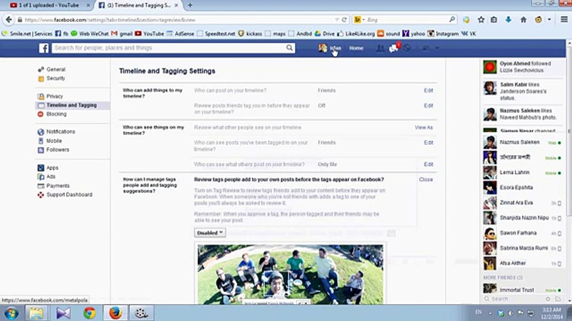Click the View As link
Screen dimensions: 572x321
(x=424, y=128)
